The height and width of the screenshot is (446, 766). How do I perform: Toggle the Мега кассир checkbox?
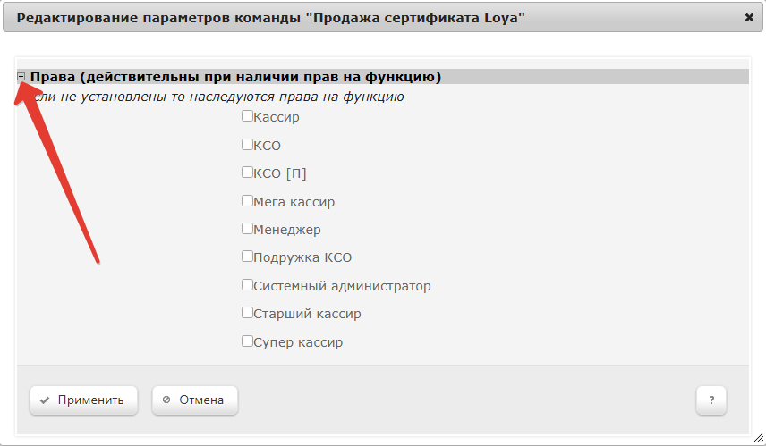[x=247, y=201]
